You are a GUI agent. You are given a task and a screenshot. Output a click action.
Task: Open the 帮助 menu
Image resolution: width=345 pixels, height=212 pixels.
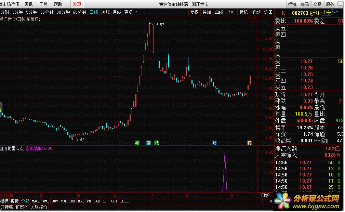pos(58,4)
